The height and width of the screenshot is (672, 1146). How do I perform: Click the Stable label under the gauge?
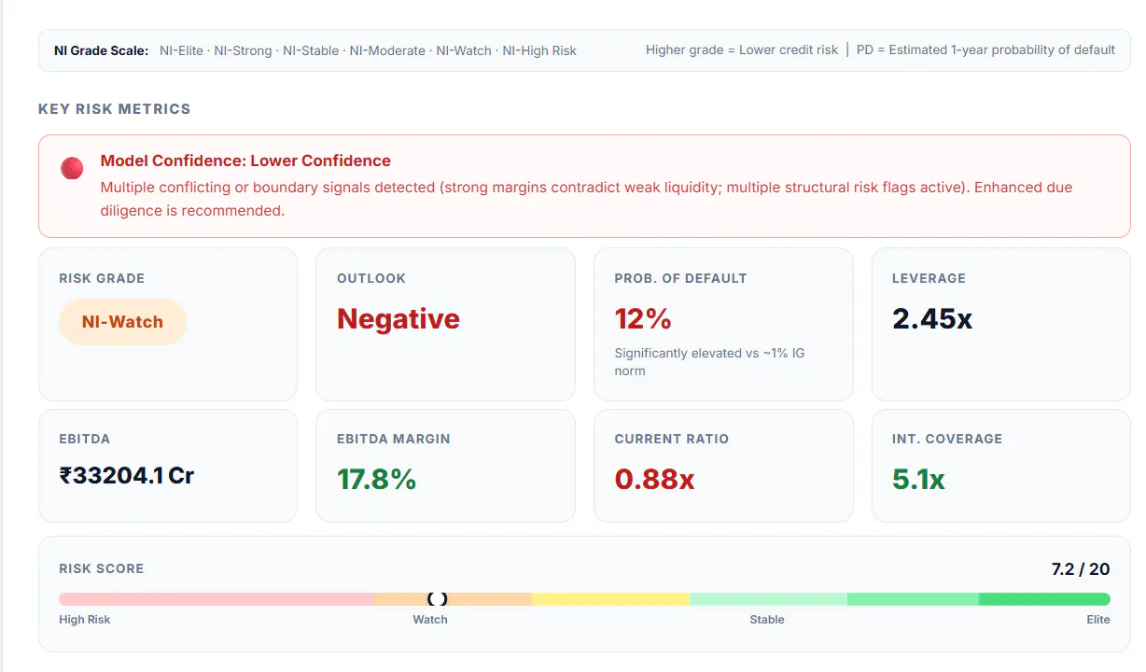[767, 620]
